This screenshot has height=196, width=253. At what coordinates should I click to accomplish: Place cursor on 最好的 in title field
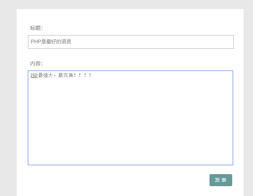(x=53, y=42)
